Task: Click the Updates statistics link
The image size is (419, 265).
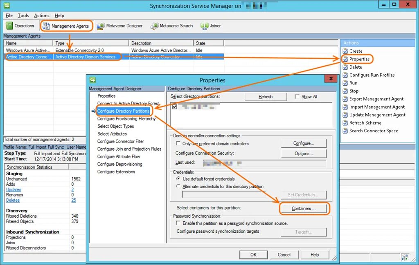Action: (14, 189)
